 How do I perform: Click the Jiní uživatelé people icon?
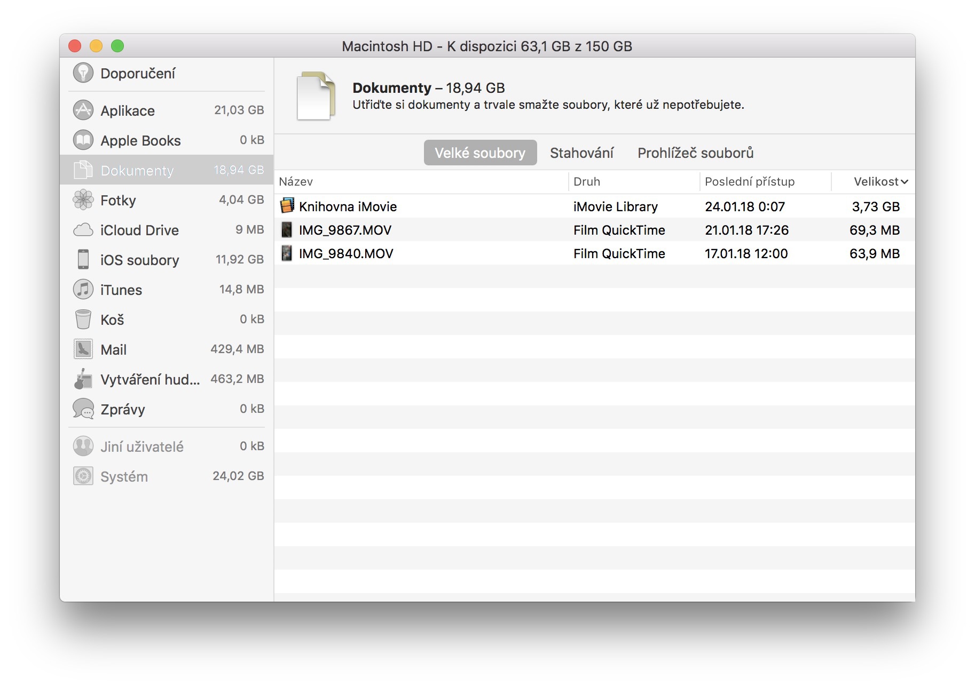(x=83, y=446)
